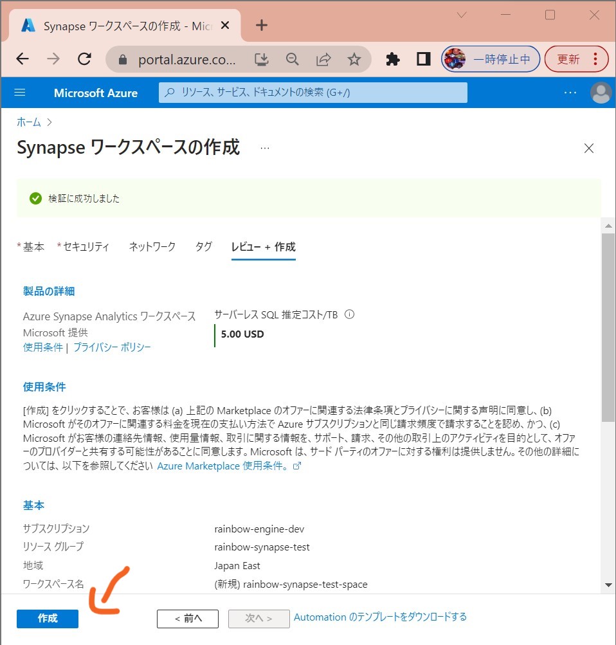Click the 基本 section heading above サブスクリプション
This screenshot has height=645, width=616.
33,505
